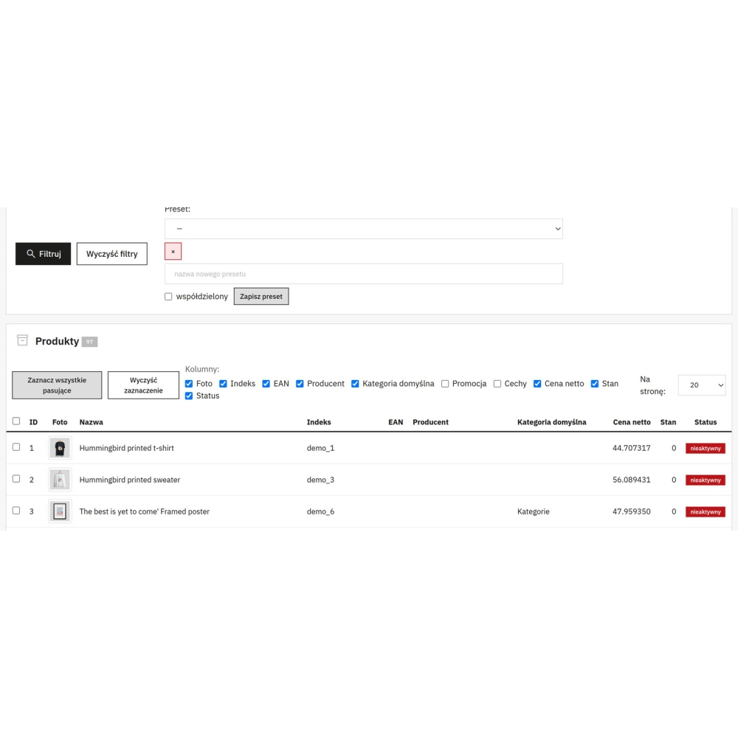Click the demo_1 index cell
Image resolution: width=738 pixels, height=738 pixels.
tap(320, 448)
